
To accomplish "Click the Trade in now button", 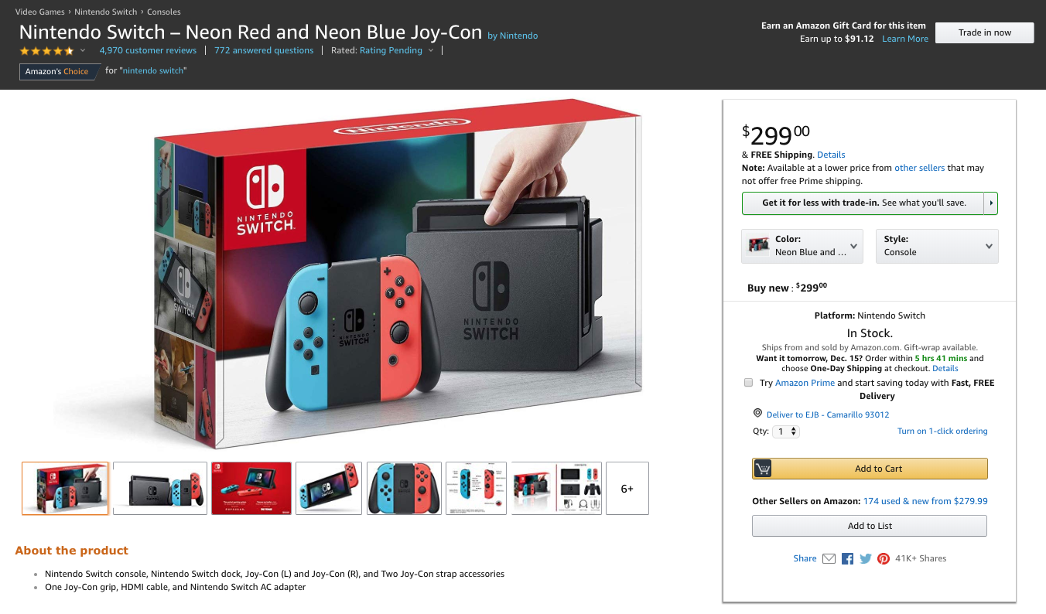I will point(984,32).
